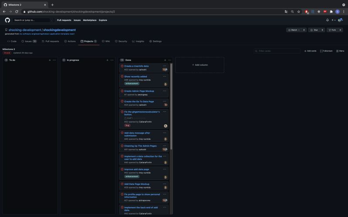
Task: Star the shockingdevelopment repository
Action: point(314,30)
